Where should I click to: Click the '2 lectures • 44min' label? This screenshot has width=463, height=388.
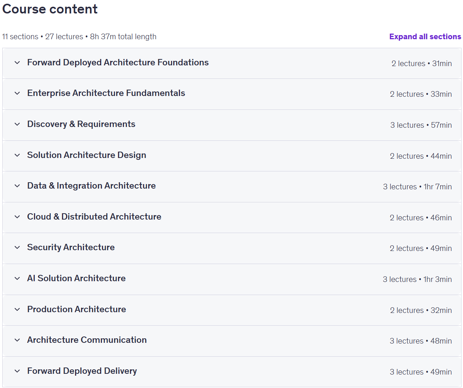click(421, 156)
